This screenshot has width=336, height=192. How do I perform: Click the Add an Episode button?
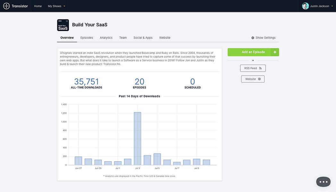point(253,52)
